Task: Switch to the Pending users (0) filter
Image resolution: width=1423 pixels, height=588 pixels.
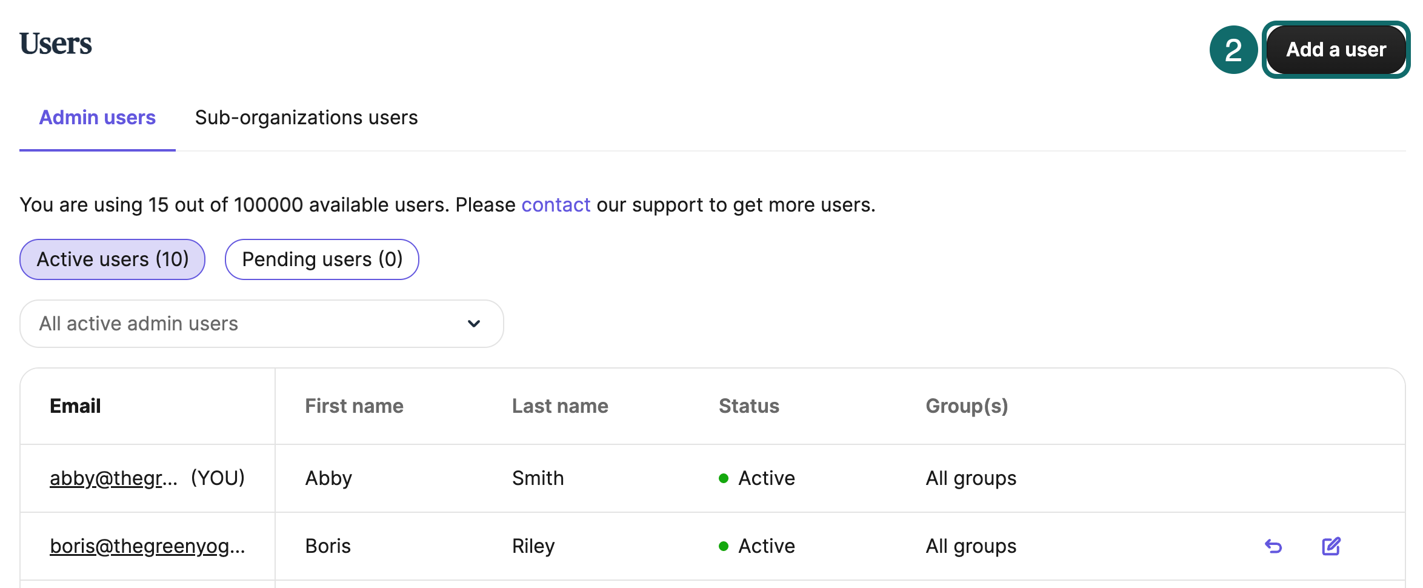Action: tap(322, 259)
